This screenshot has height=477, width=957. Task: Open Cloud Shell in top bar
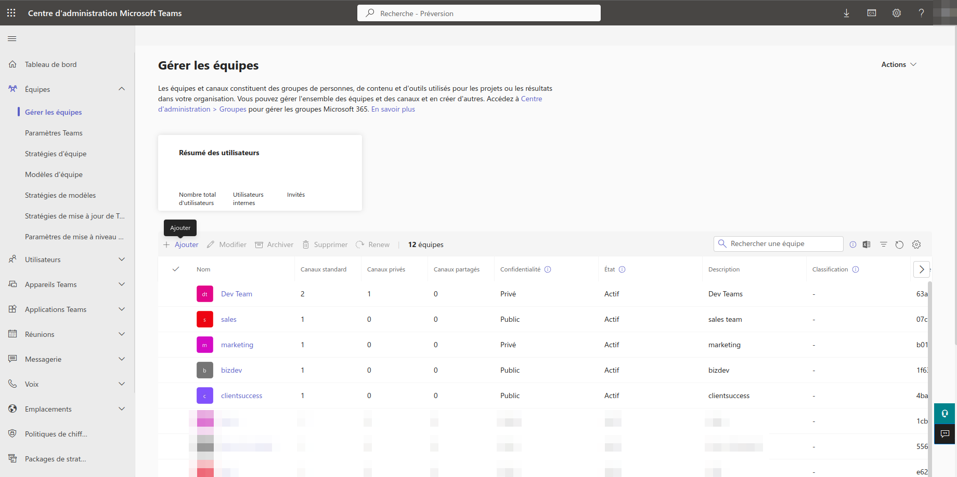pyautogui.click(x=872, y=13)
